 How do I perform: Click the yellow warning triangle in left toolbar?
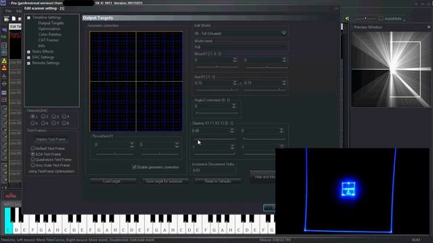4,61
